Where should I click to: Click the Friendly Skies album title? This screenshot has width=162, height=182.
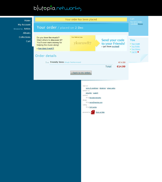tap(57, 62)
